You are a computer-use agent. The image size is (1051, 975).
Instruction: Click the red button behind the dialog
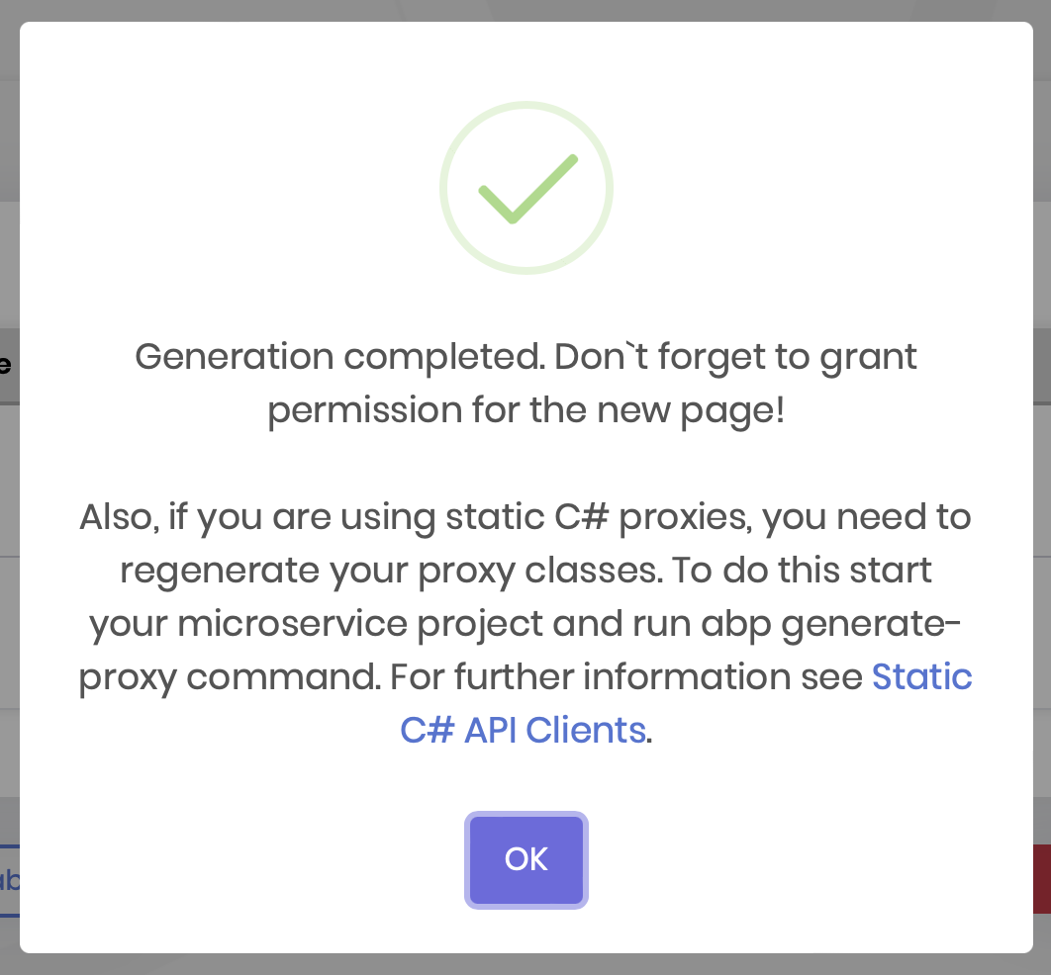click(1041, 878)
